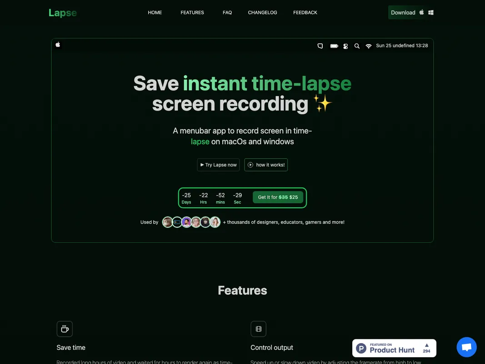Click the Wi-Fi icon in the mock menubar
Screen dimensions: 485x364
pyautogui.click(x=368, y=45)
